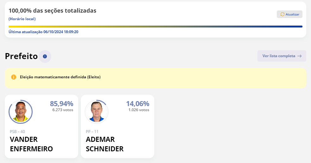Screen dimensions: 311x163
Task: Click the Atualizar refresh icon
Action: pos(282,14)
